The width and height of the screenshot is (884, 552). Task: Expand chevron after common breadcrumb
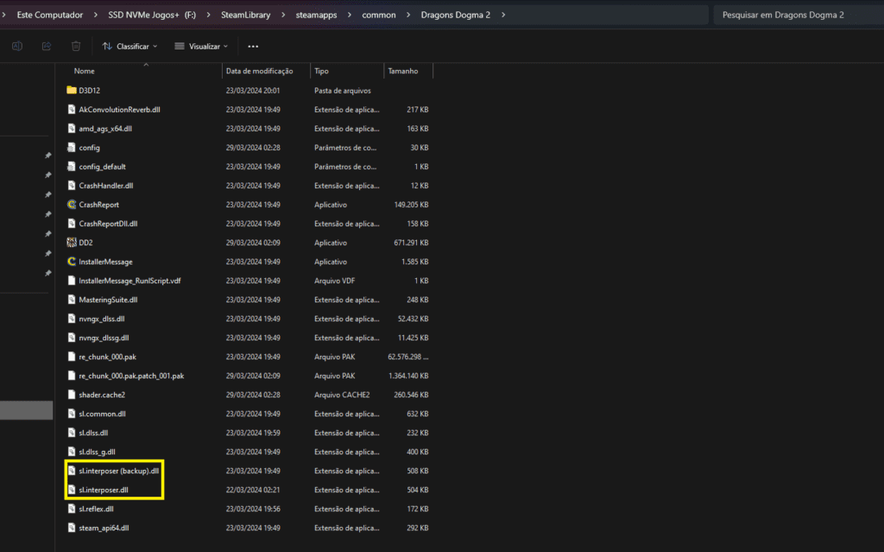click(x=408, y=15)
